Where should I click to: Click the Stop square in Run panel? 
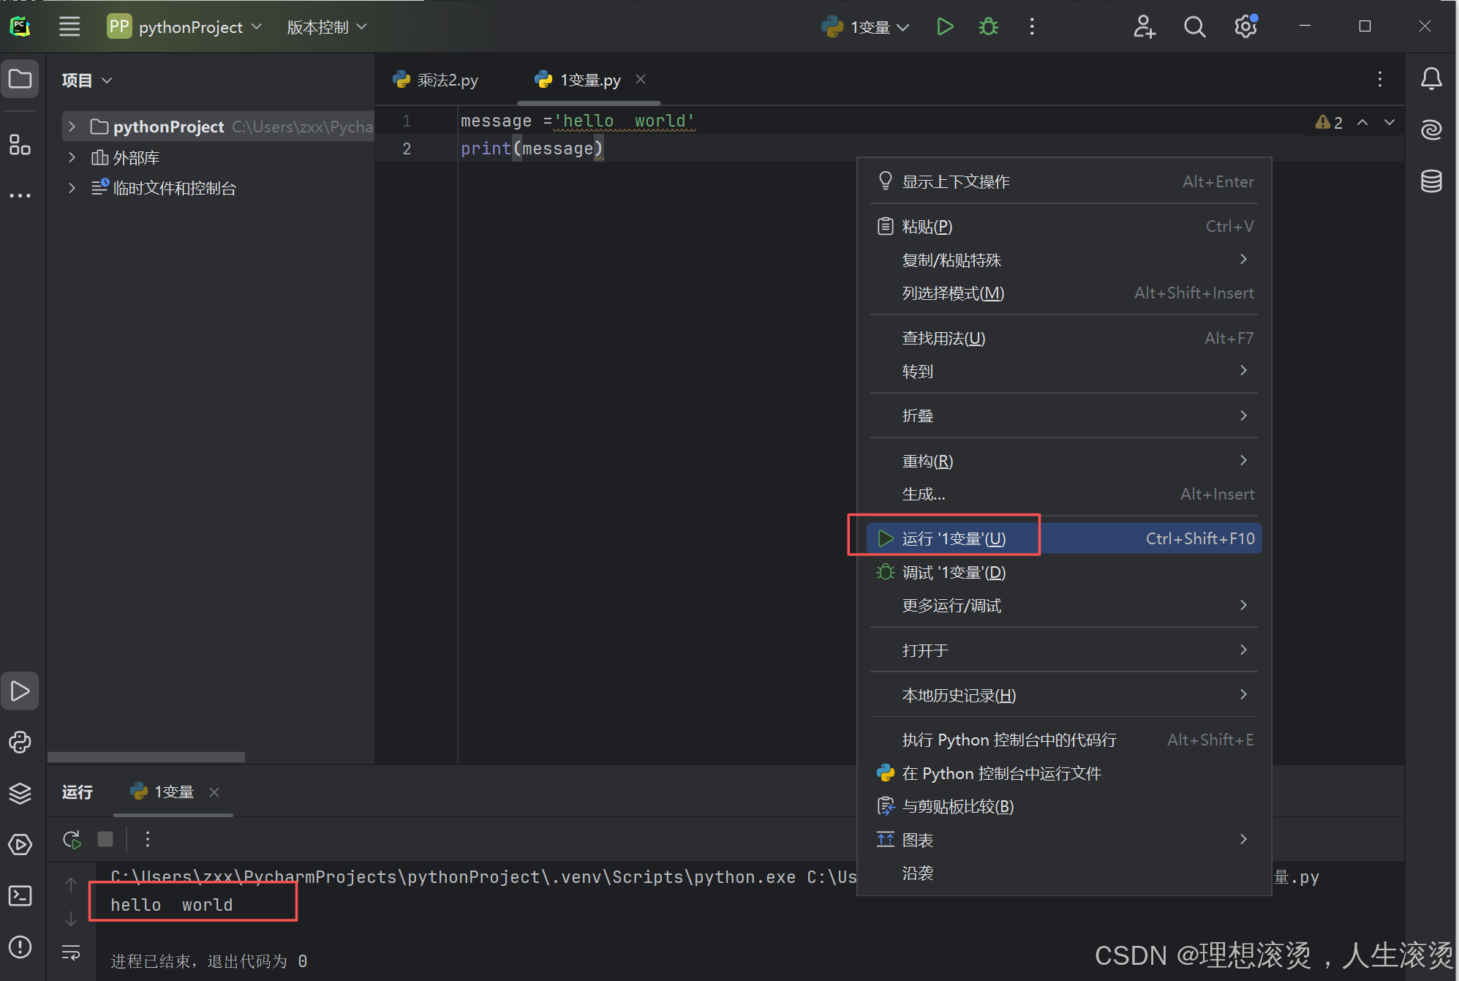105,839
